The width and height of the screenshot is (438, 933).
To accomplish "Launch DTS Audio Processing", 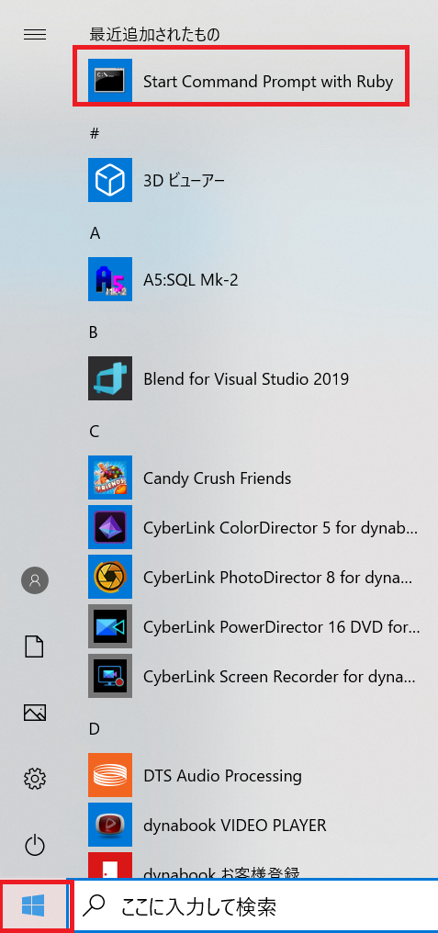I will click(x=241, y=775).
